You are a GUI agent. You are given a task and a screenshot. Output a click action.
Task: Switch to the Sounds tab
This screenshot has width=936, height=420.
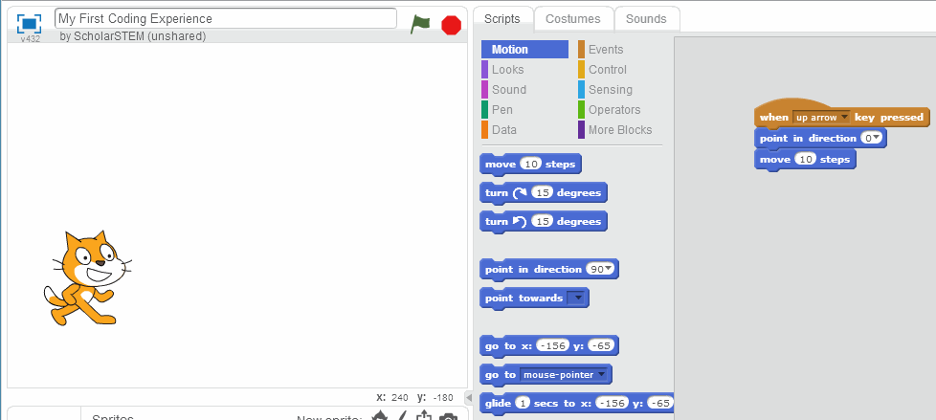coord(646,19)
